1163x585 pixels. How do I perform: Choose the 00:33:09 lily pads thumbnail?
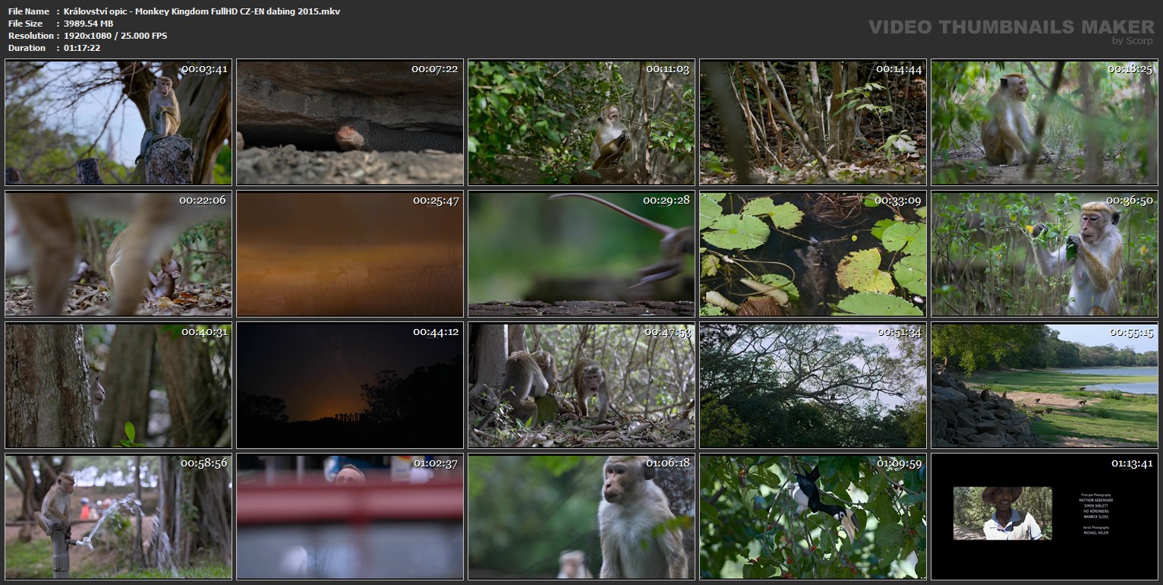click(812, 254)
